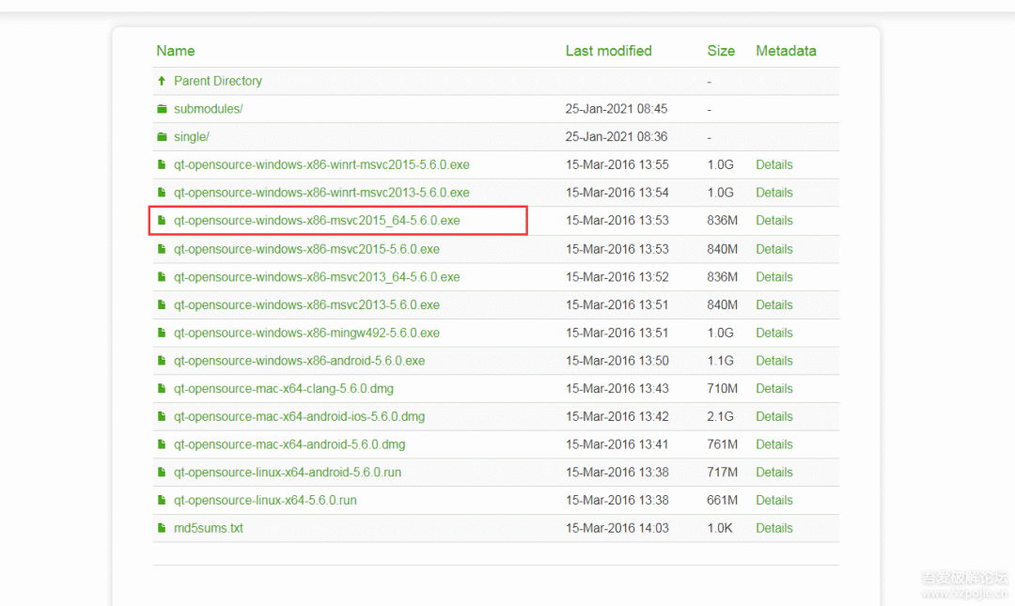1015x606 pixels.
Task: Open the single/ folder link
Action: pos(192,136)
